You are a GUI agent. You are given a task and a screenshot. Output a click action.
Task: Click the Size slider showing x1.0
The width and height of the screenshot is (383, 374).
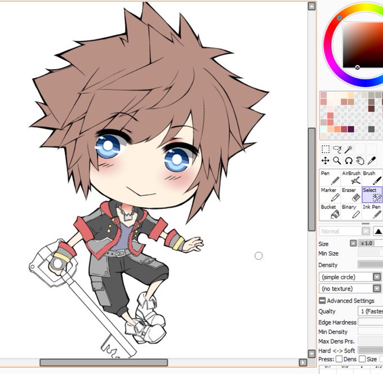coord(371,243)
